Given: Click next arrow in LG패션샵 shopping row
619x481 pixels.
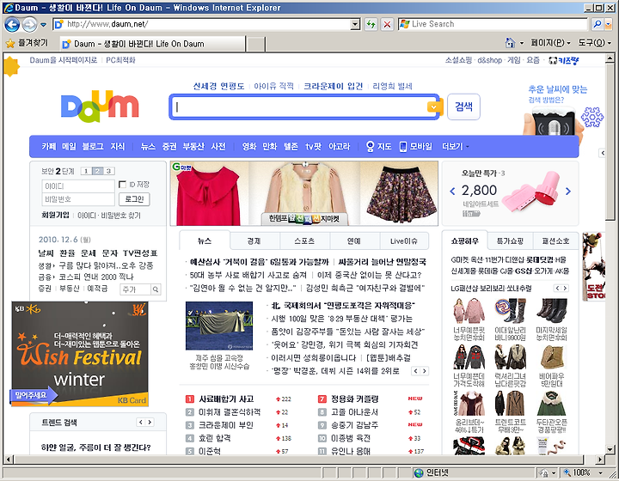Looking at the screenshot, I should coord(566,289).
